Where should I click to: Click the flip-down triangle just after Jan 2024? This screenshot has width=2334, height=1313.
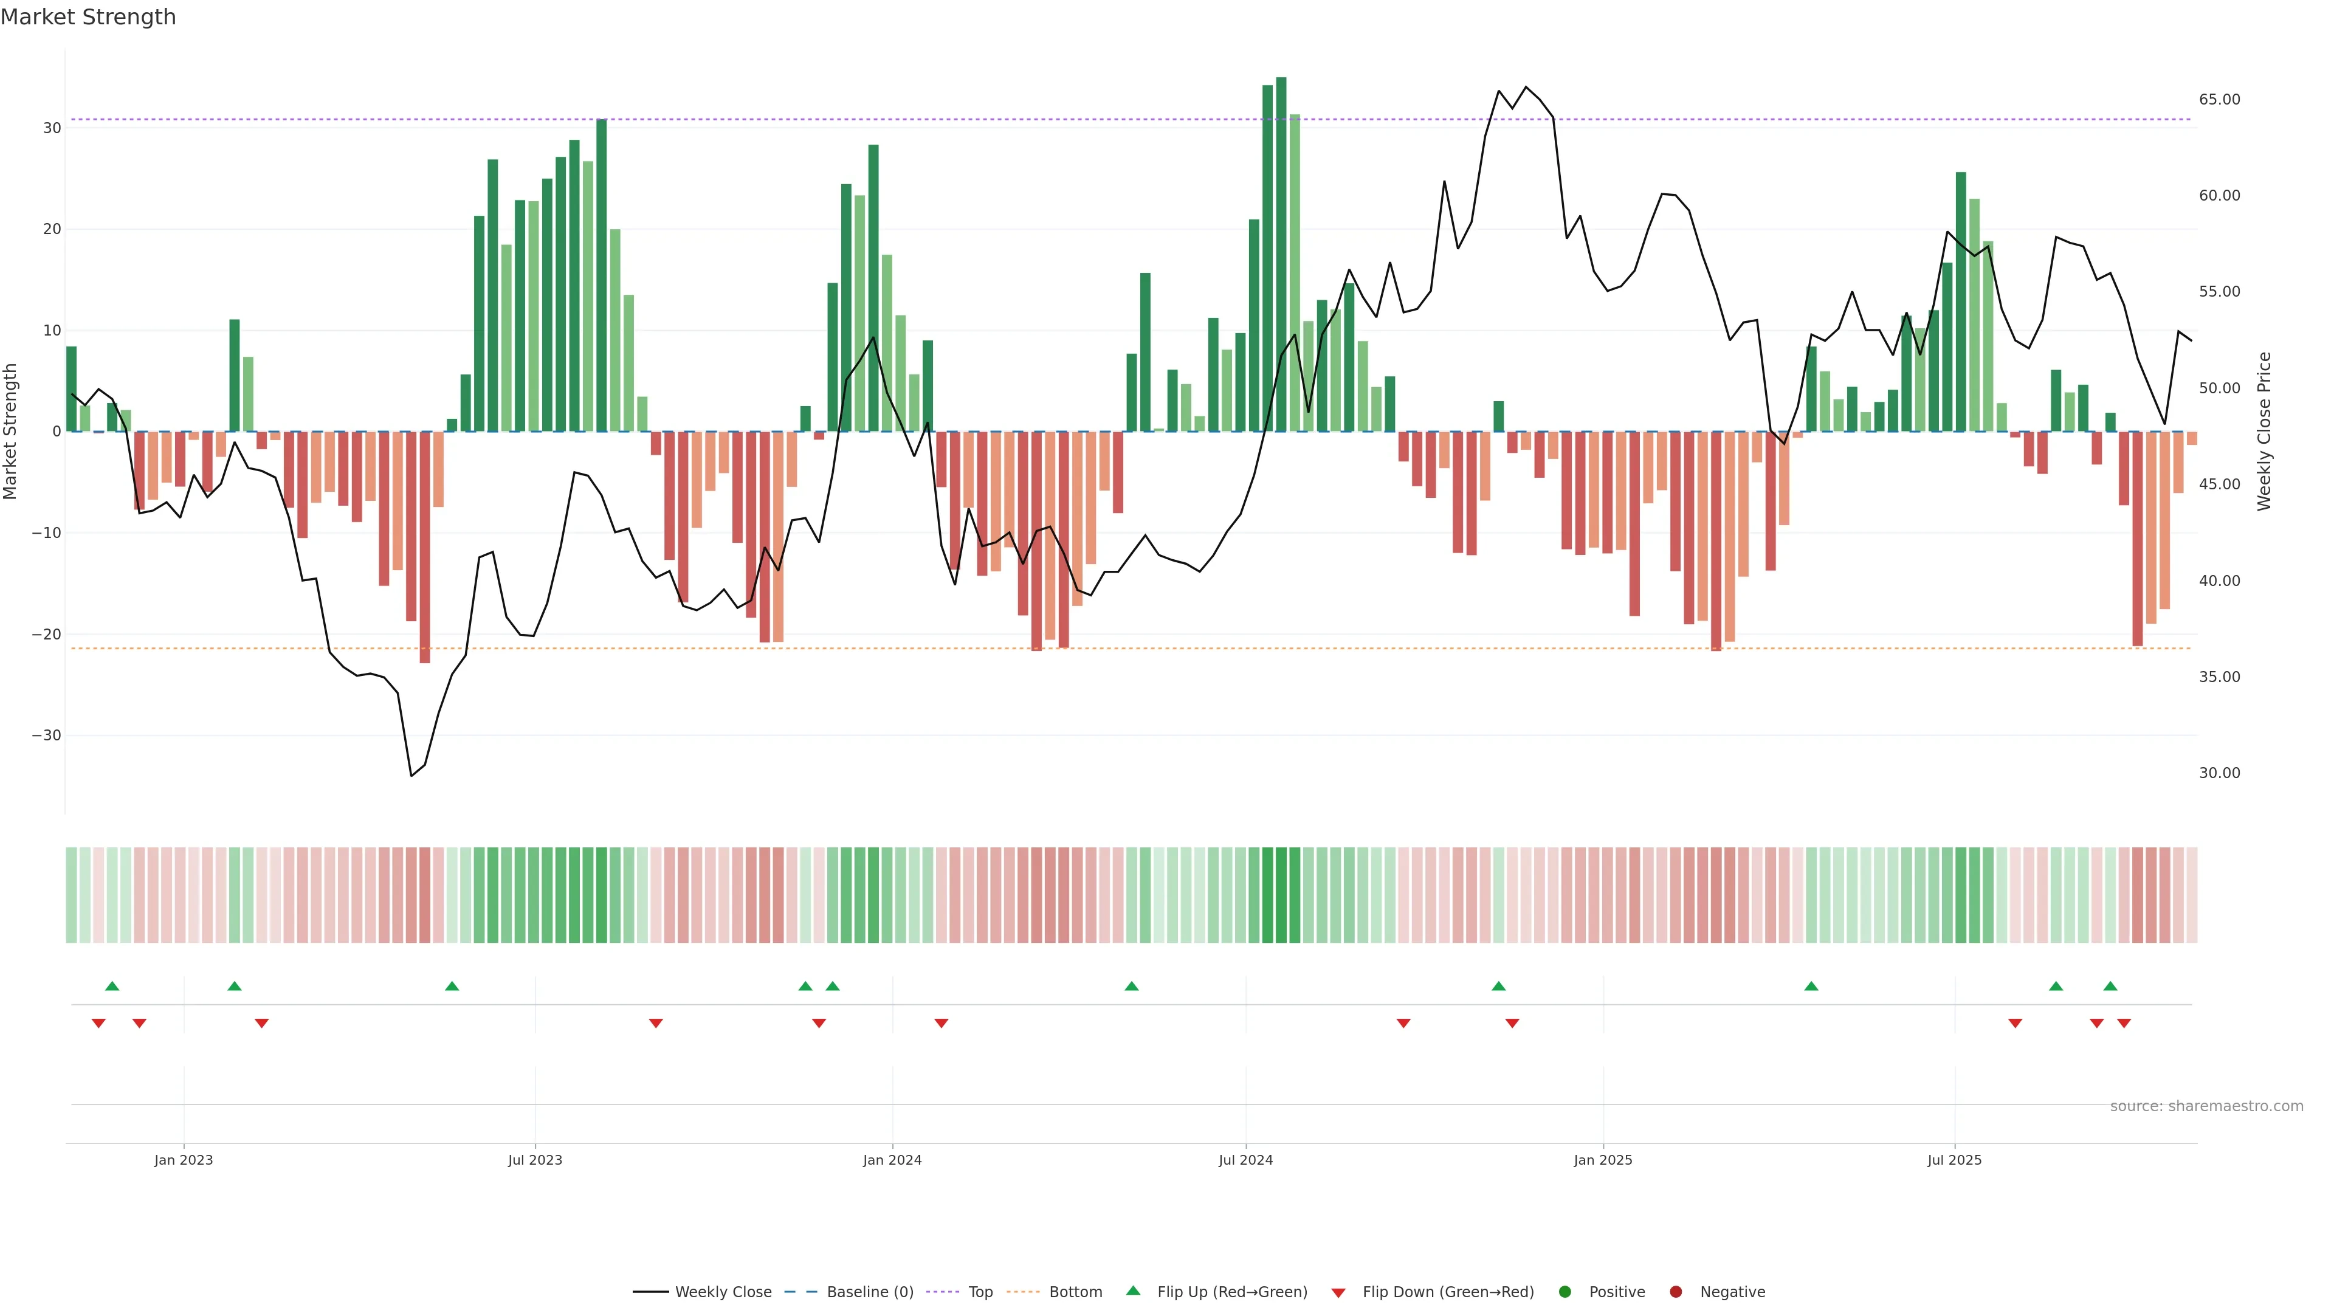pyautogui.click(x=942, y=1023)
